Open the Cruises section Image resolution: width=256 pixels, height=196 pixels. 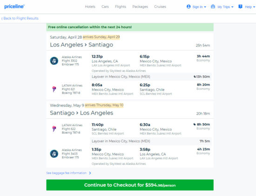click(x=160, y=7)
